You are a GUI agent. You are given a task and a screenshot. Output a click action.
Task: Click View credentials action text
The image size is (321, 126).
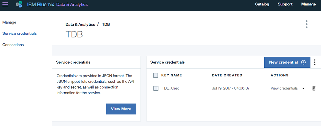[284, 88]
